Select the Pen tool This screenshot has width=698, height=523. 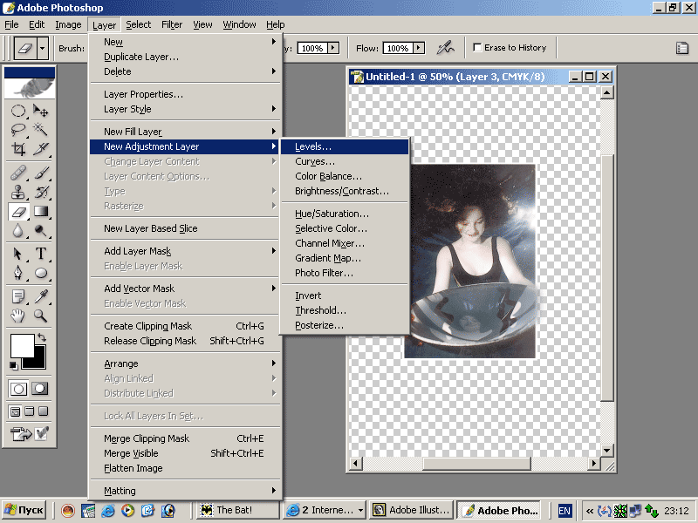coord(18,273)
